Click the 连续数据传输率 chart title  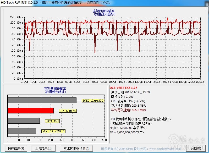(103, 11)
